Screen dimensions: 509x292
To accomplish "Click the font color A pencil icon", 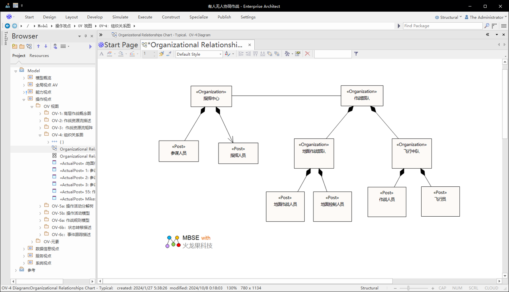I will pyautogui.click(x=228, y=54).
